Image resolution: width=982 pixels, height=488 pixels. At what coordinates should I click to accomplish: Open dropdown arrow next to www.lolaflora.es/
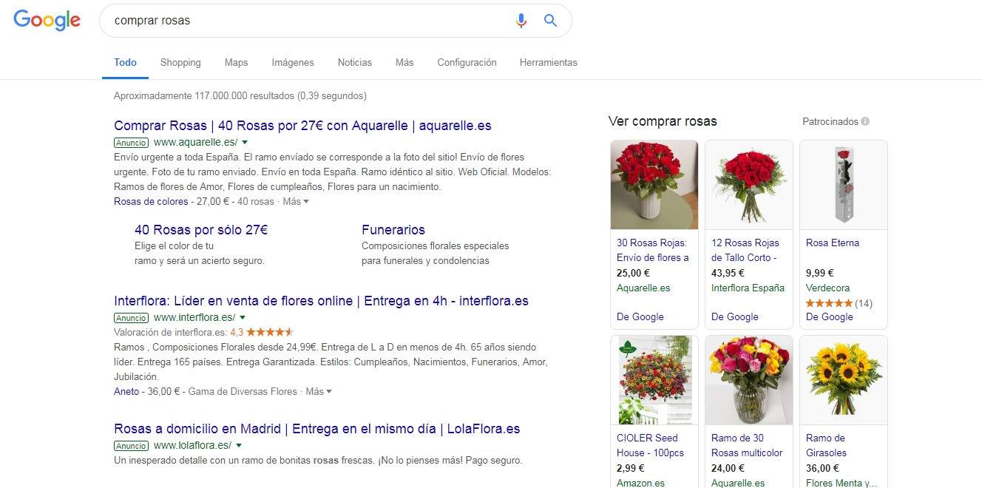point(239,445)
